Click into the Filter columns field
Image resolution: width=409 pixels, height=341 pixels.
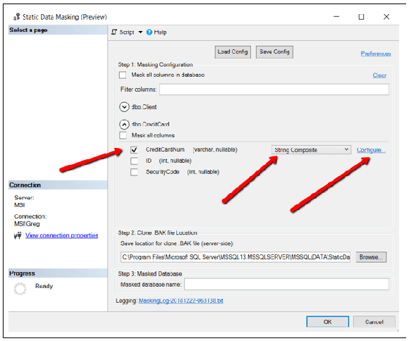274,89
